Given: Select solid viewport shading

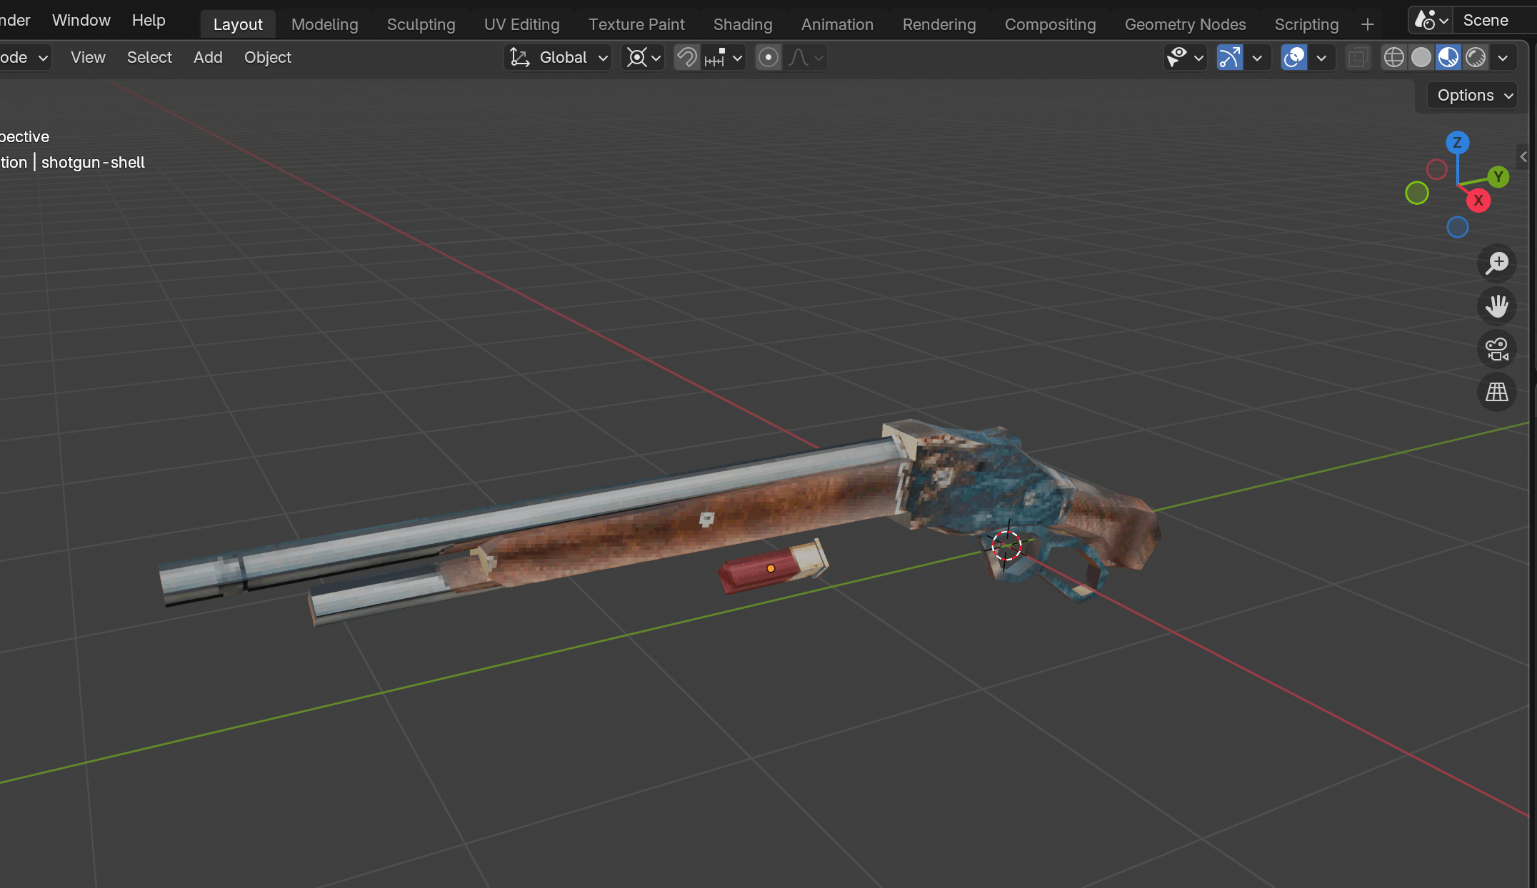Looking at the screenshot, I should click(x=1421, y=57).
